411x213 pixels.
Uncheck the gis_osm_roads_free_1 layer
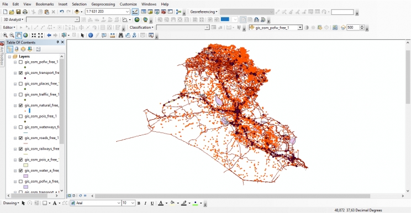click(x=20, y=138)
